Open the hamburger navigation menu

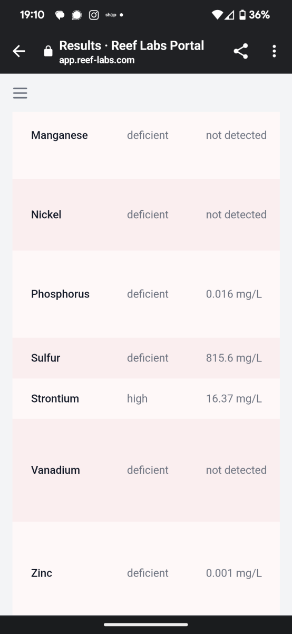[20, 93]
